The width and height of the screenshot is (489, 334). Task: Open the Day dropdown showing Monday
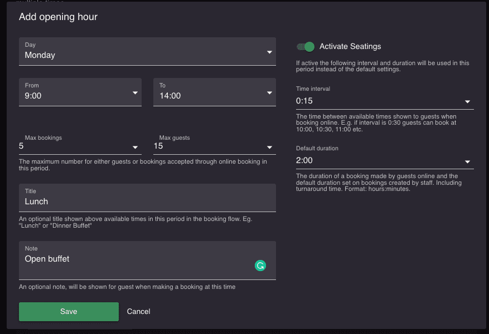(x=147, y=51)
